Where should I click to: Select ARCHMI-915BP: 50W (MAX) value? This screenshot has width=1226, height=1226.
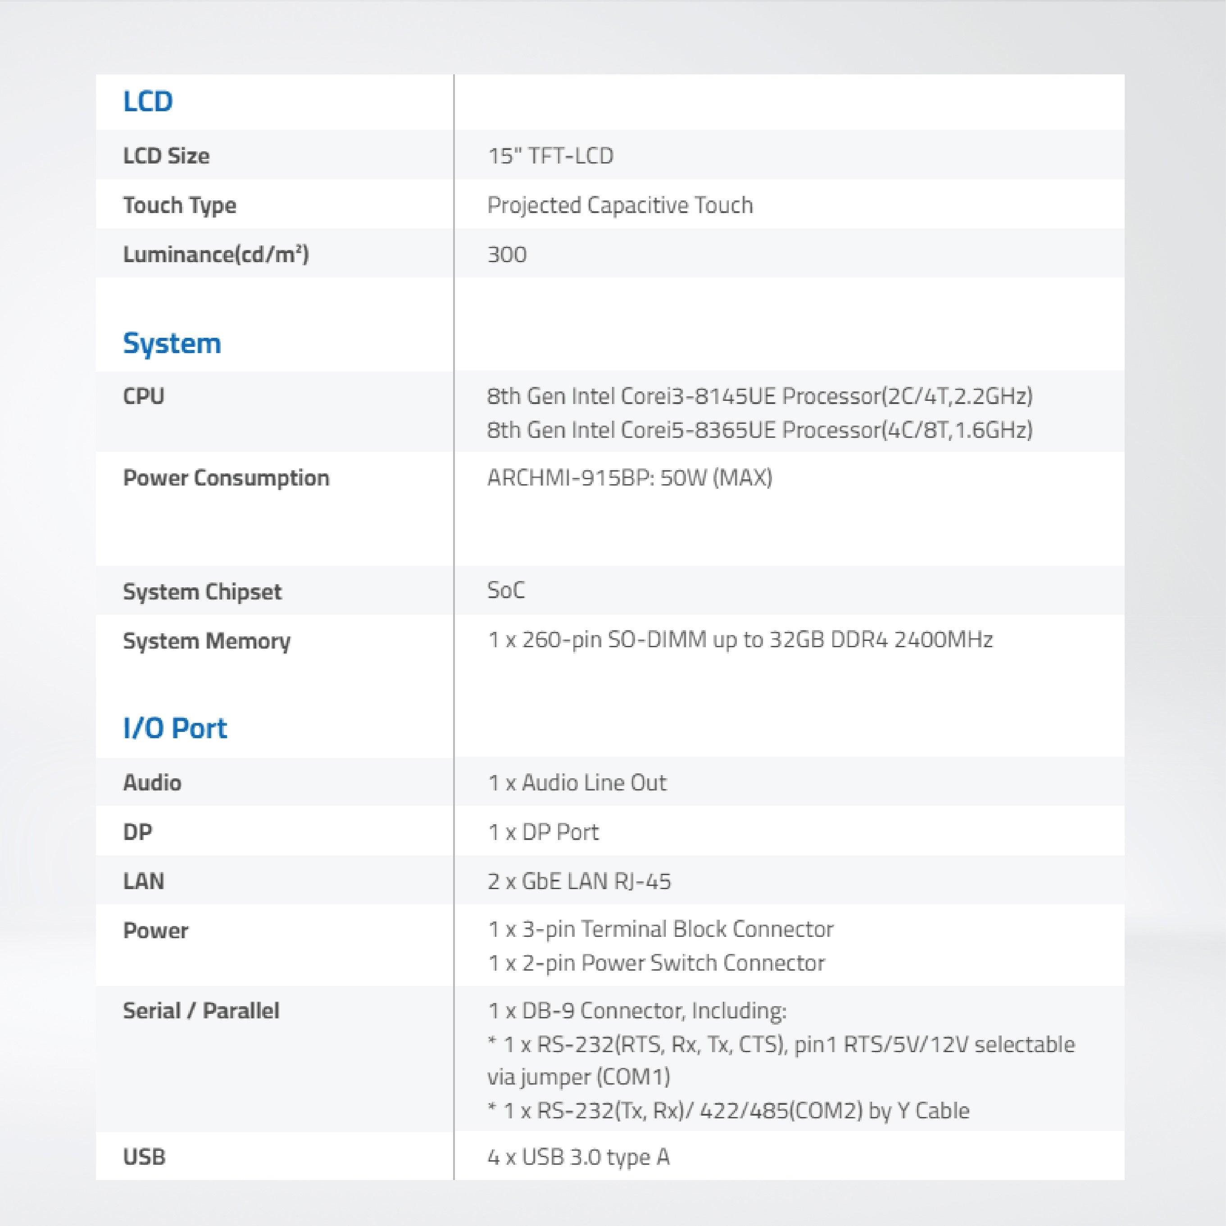pyautogui.click(x=630, y=477)
